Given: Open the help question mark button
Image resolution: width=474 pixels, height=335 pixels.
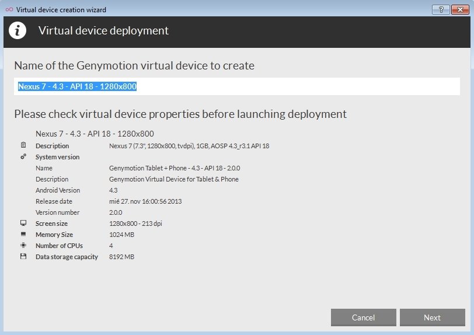Looking at the screenshot, I should point(441,10).
